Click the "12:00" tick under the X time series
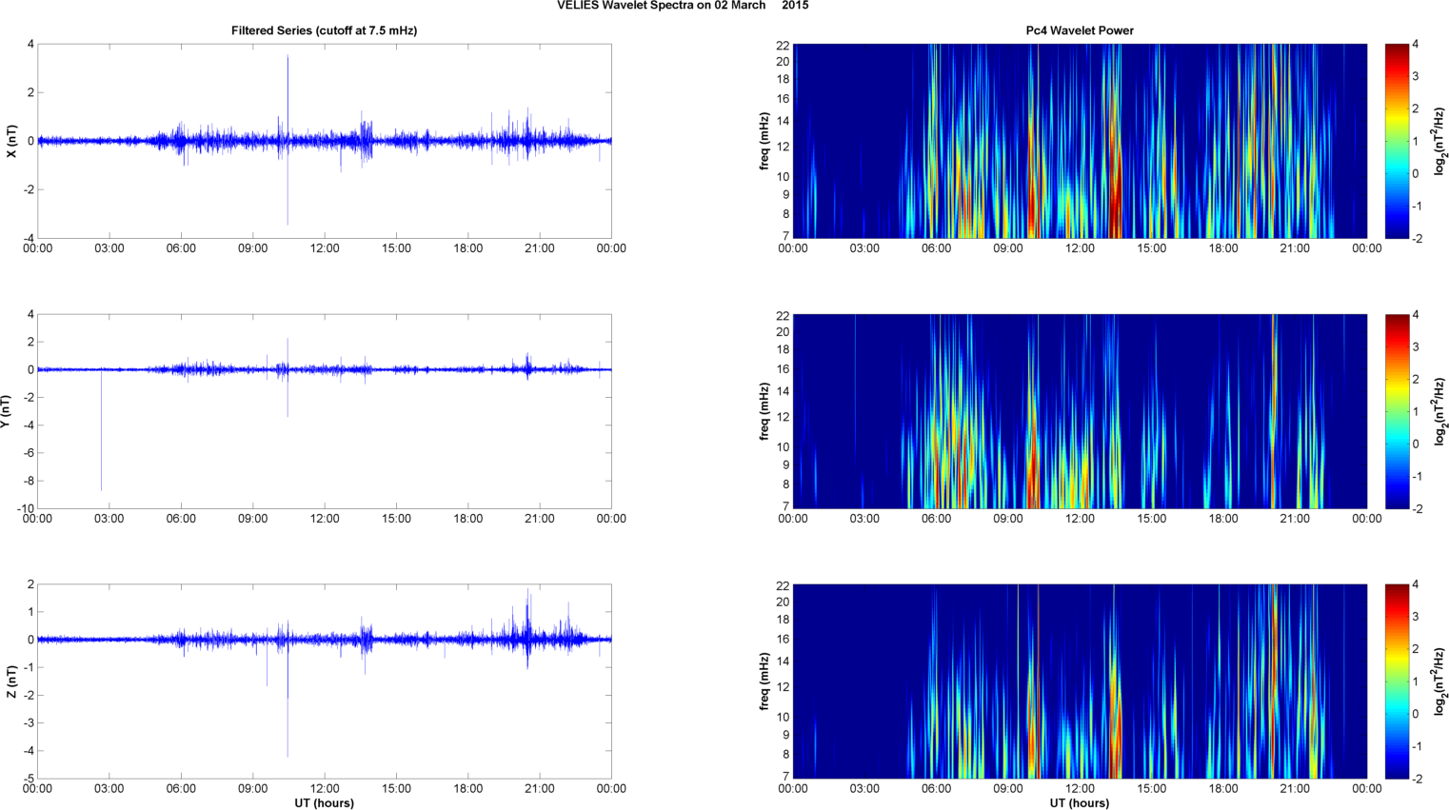This screenshot has width=1449, height=810. [325, 248]
